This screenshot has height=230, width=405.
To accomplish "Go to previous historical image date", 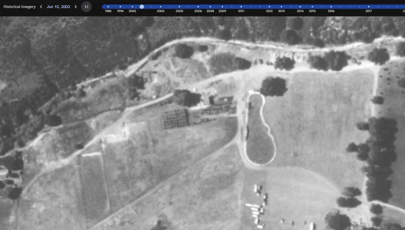I will [x=41, y=7].
